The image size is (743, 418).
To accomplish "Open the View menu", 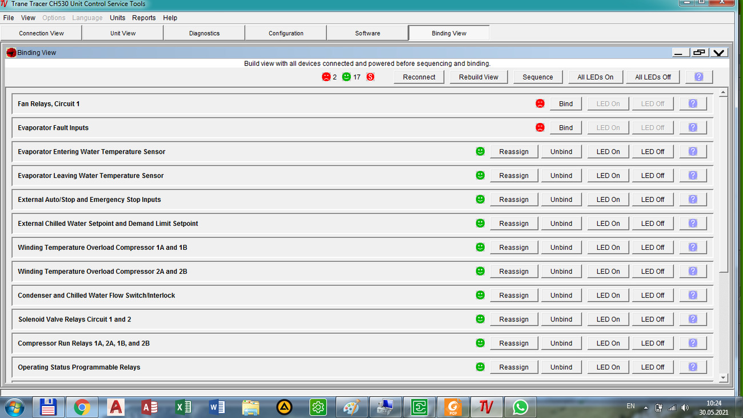I will tap(28, 18).
